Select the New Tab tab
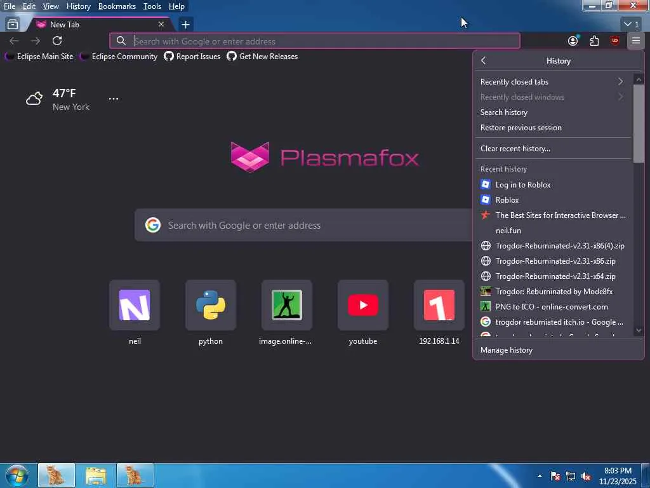 coord(100,25)
